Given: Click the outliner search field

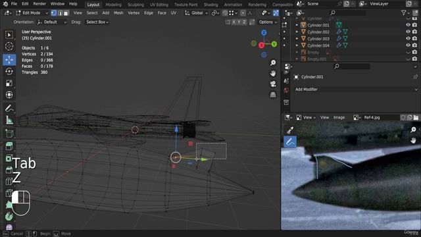Looking at the screenshot, I should coord(348,13).
